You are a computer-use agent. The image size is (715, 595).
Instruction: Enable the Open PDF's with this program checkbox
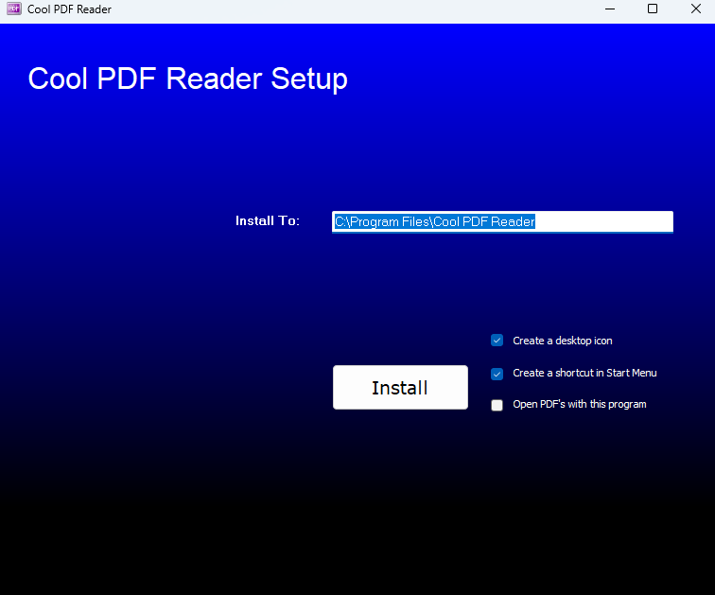tap(497, 405)
